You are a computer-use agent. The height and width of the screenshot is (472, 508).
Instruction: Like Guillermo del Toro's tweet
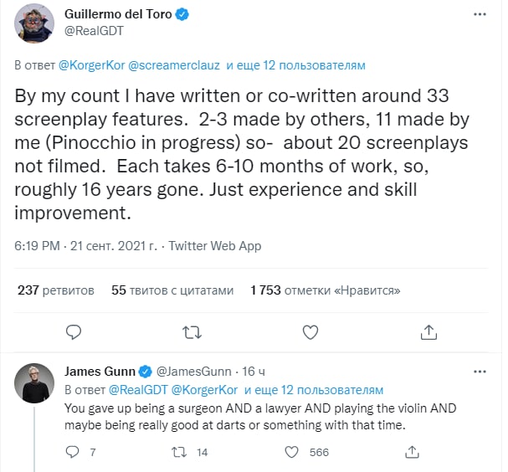pos(310,331)
